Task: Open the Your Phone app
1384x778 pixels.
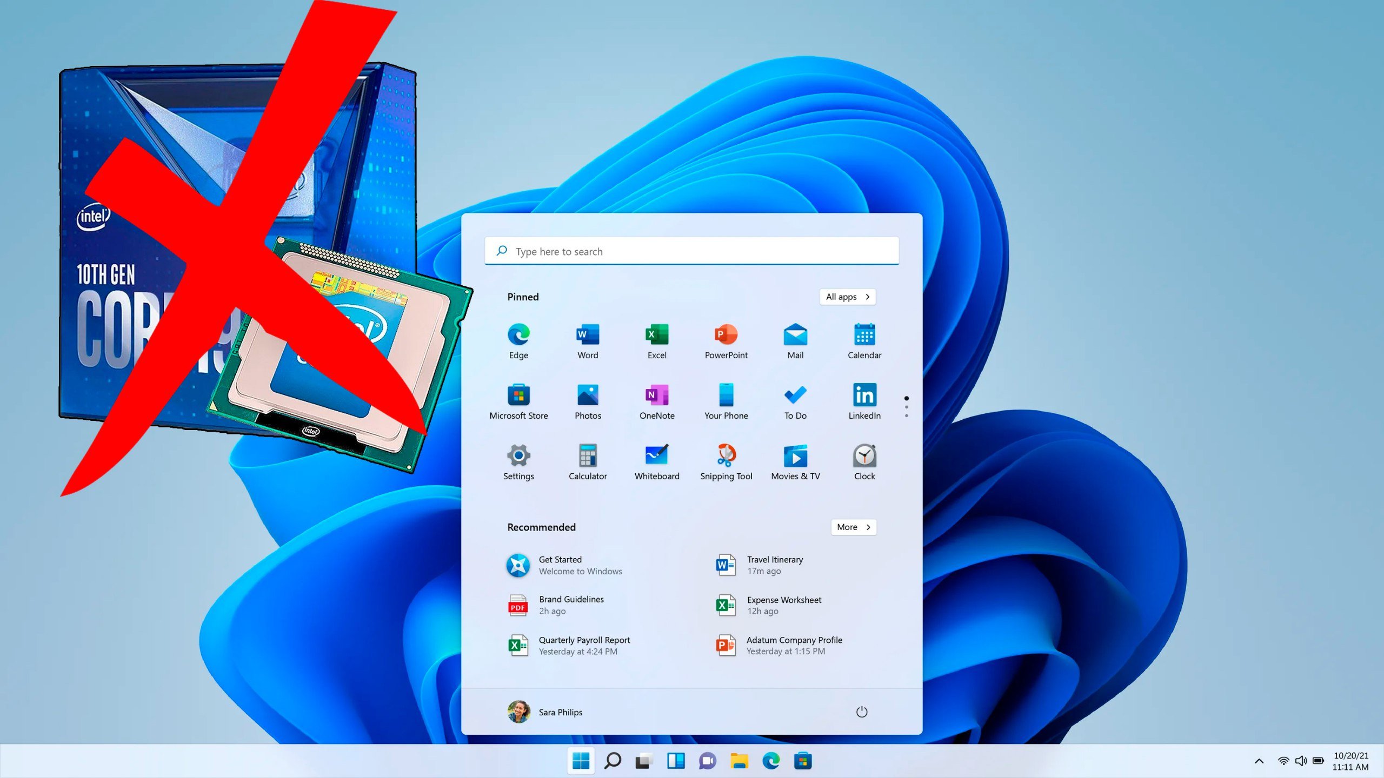Action: click(726, 402)
